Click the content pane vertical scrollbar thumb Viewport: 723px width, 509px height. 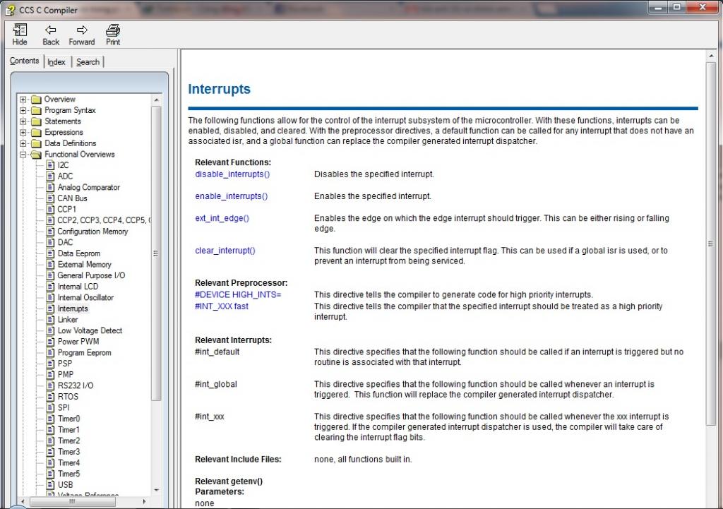pos(710,244)
